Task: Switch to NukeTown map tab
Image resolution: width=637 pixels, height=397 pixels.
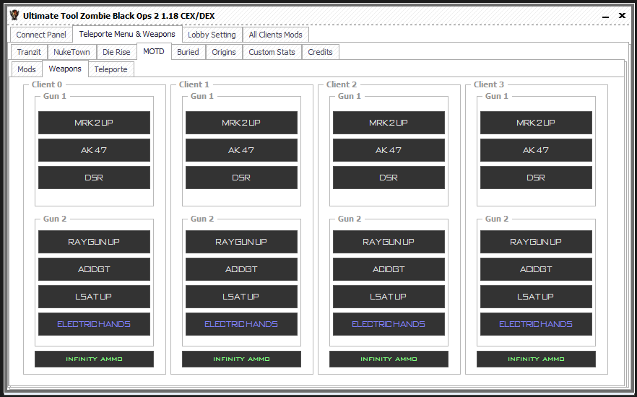Action: 71,52
